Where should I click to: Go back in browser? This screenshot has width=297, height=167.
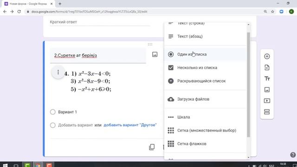pos(5,12)
